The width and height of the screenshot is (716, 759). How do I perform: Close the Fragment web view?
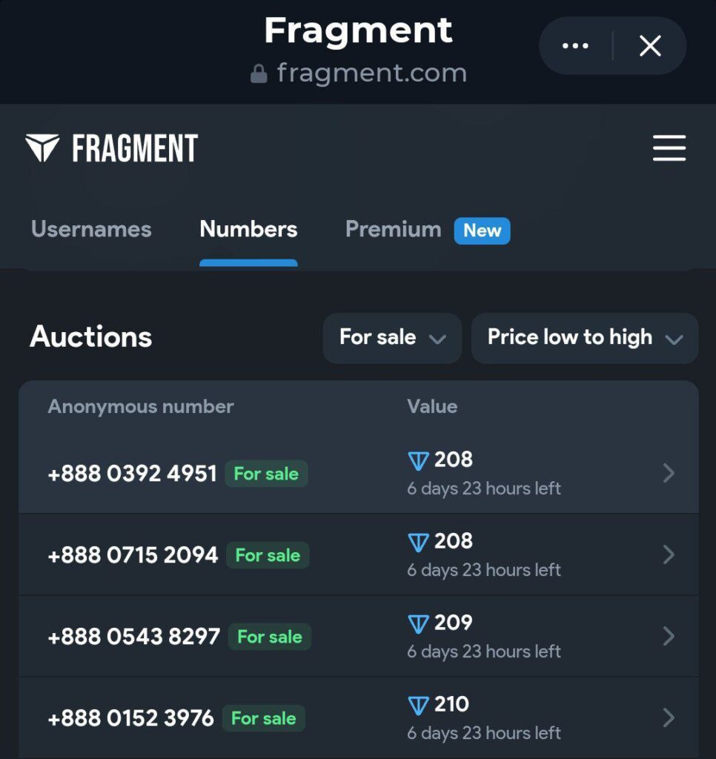(x=650, y=46)
